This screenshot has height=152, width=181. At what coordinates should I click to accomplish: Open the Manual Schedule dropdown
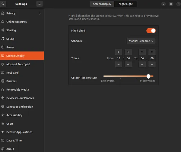[141, 41]
